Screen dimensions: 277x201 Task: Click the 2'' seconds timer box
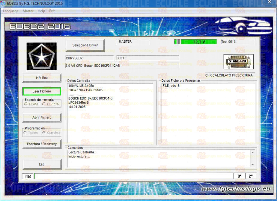(x=251, y=176)
